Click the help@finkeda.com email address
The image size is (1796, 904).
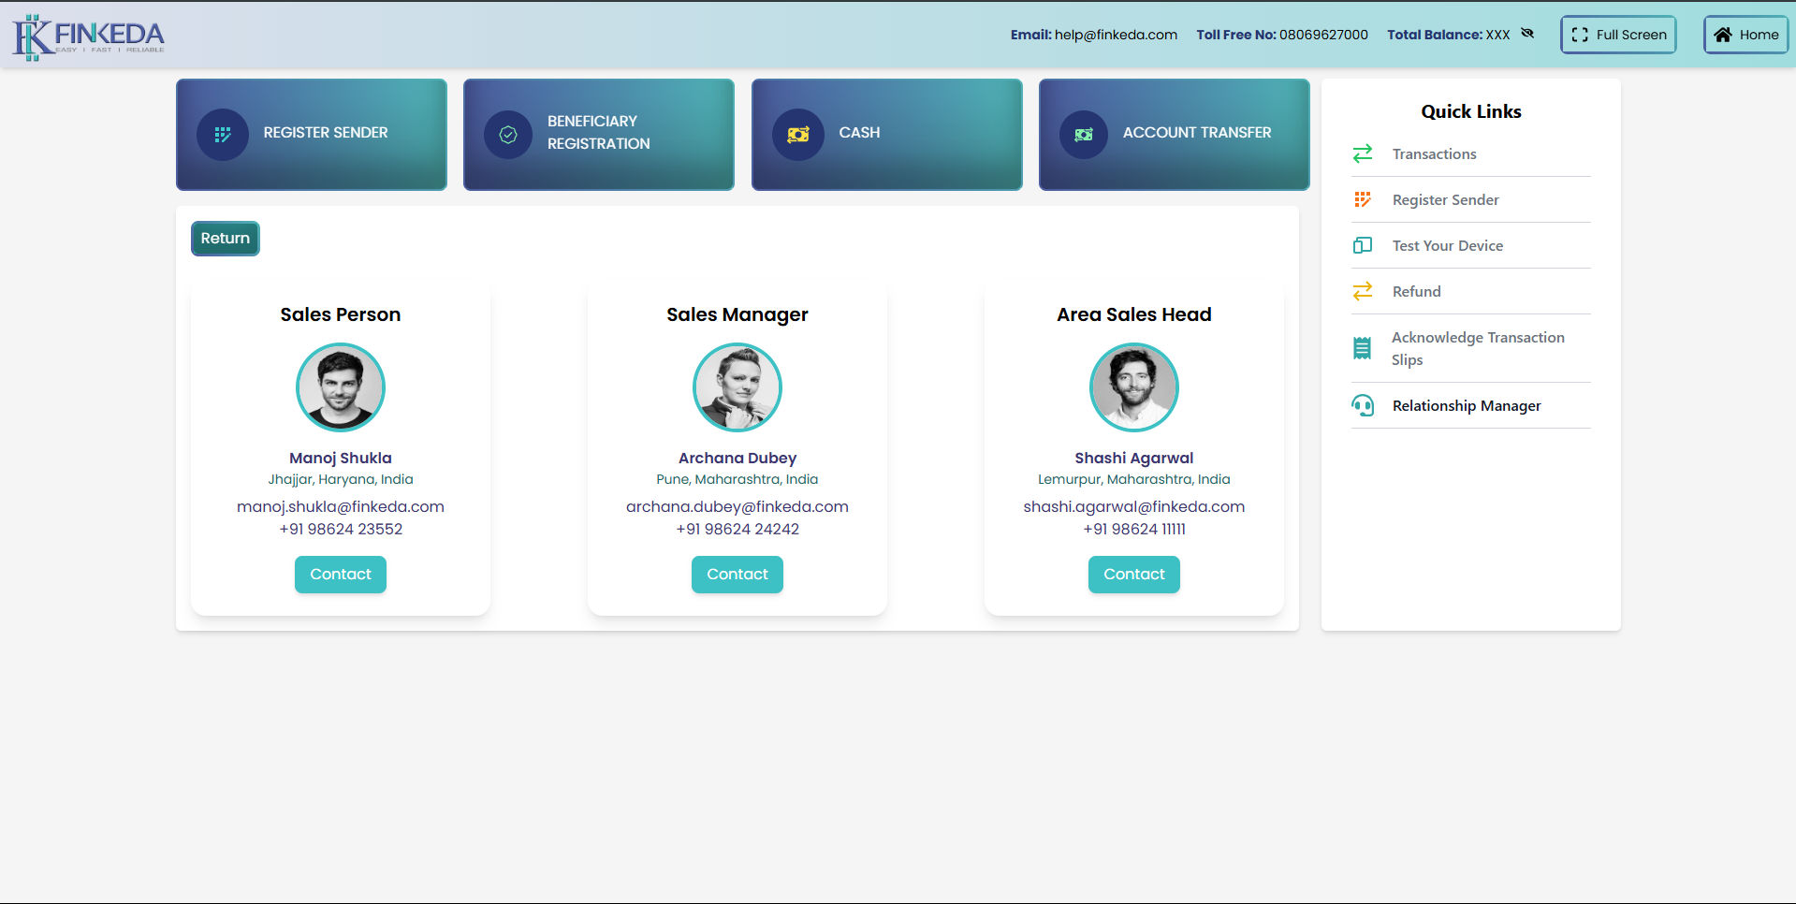(x=1116, y=35)
